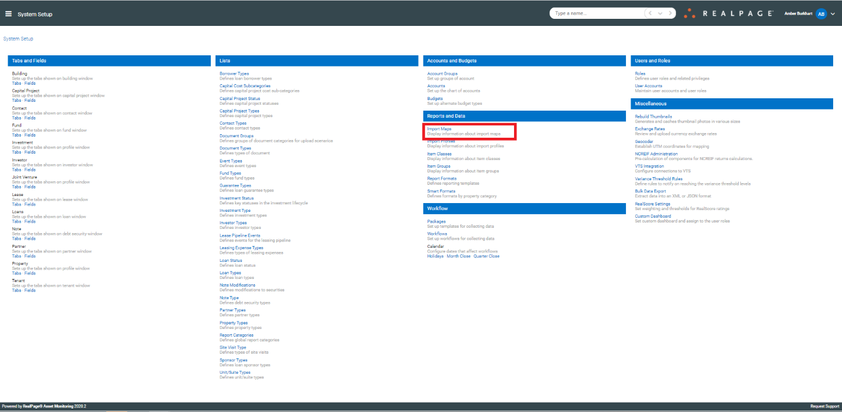Image resolution: width=842 pixels, height=412 pixels.
Task: Open the Exchange Rates link
Action: (x=649, y=129)
